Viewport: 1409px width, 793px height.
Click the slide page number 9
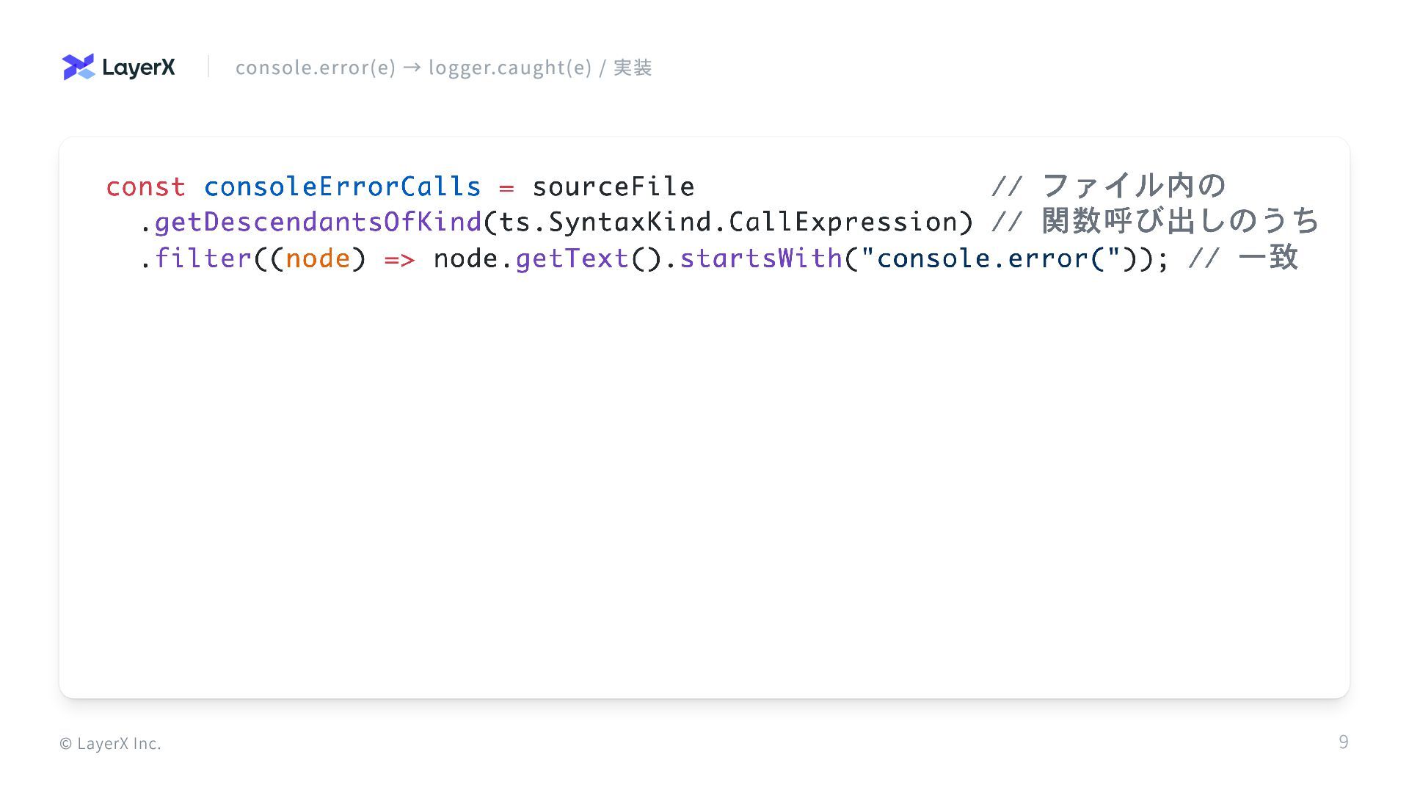pos(1343,742)
